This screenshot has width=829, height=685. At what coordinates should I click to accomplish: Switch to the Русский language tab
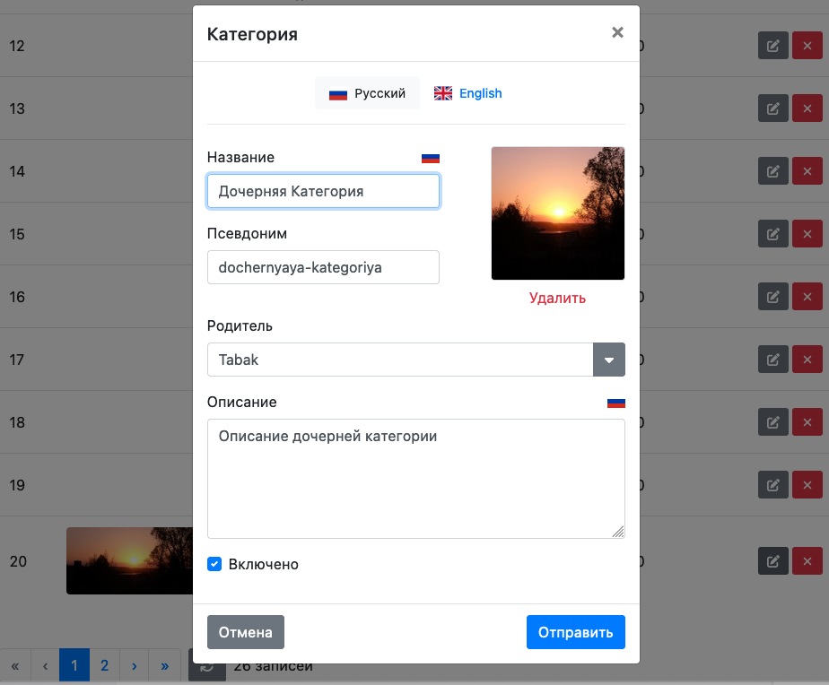[x=367, y=93]
